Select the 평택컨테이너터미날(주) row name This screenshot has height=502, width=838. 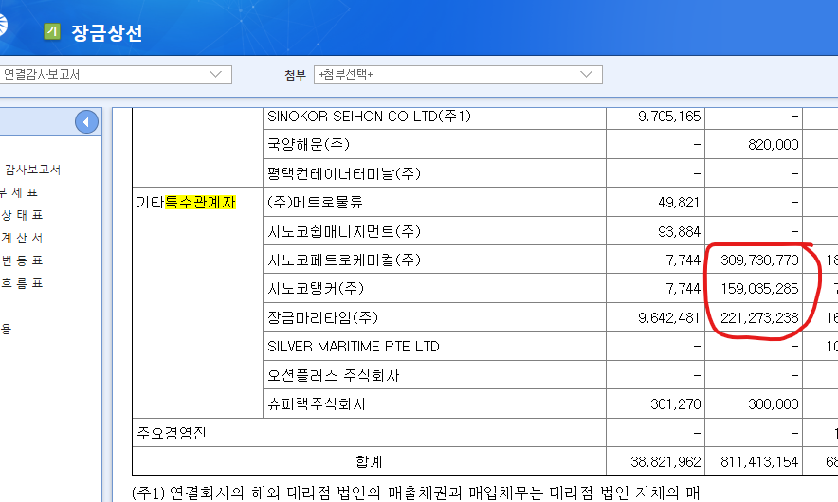(344, 173)
